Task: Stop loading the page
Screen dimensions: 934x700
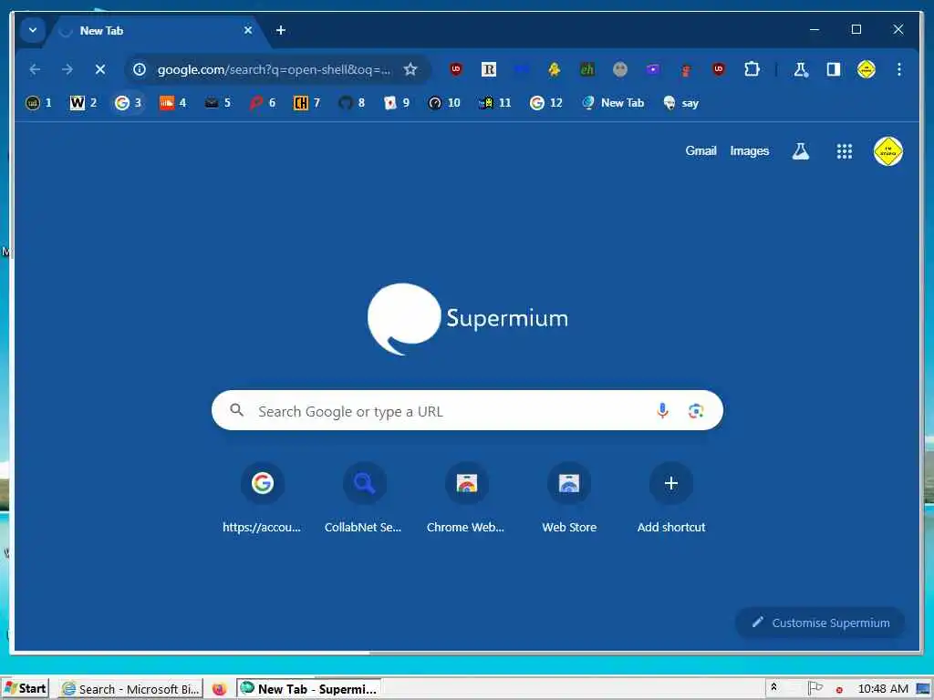Action: click(100, 69)
